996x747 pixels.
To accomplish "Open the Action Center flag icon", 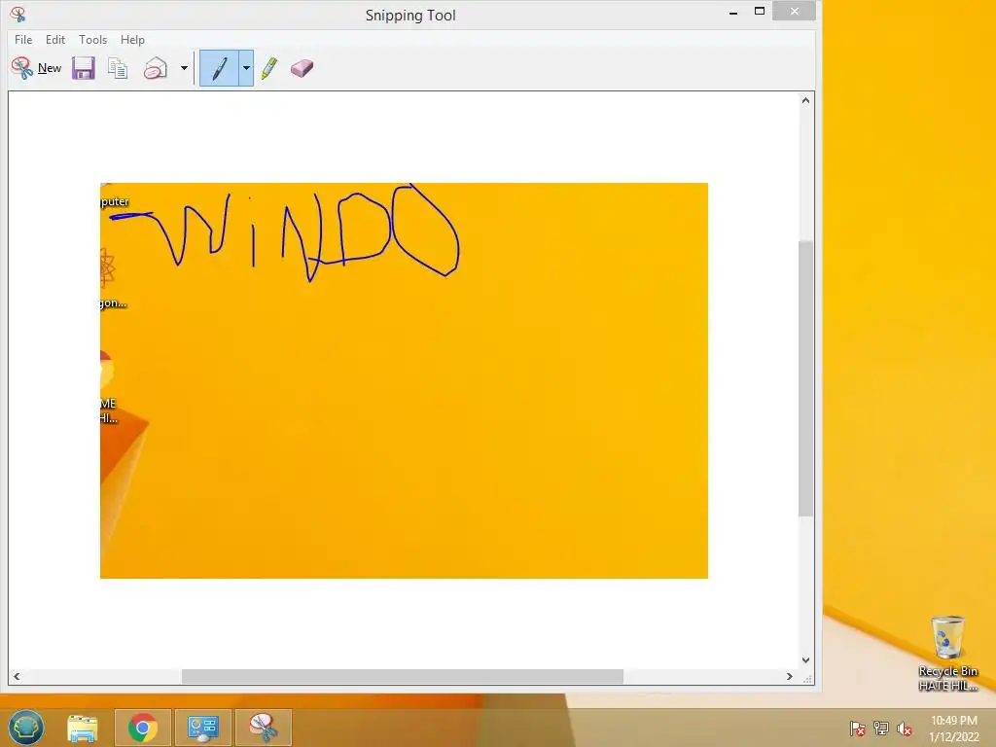I will (x=857, y=729).
